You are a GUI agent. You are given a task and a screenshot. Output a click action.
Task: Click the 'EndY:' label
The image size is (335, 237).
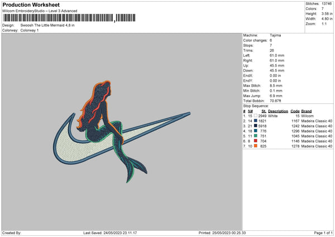click(248, 80)
